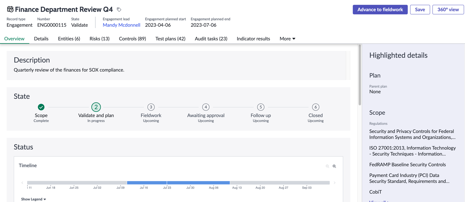Click the planned start date 2023-04-06
Image resolution: width=465 pixels, height=202 pixels.
click(x=158, y=25)
